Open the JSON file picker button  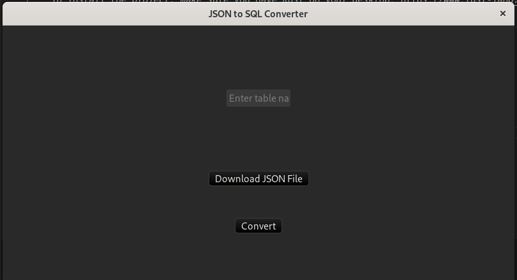point(258,178)
